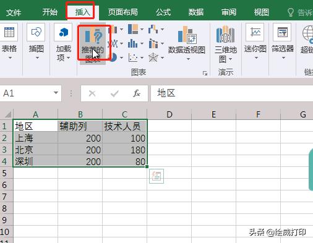313x243 pixels.
Task: Open the Name Box dropdown arrow
Action: pos(56,93)
